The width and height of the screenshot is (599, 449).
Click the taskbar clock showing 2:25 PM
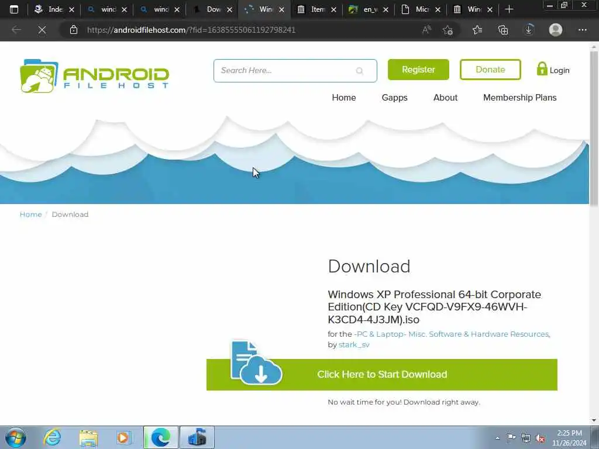[x=569, y=437]
